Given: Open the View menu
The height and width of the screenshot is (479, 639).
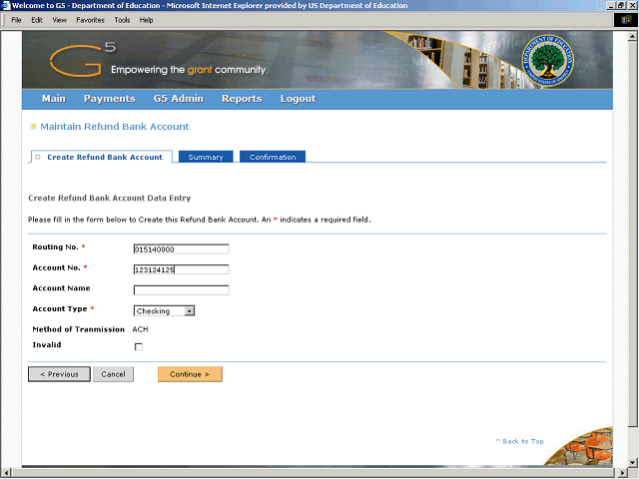Looking at the screenshot, I should [x=59, y=20].
